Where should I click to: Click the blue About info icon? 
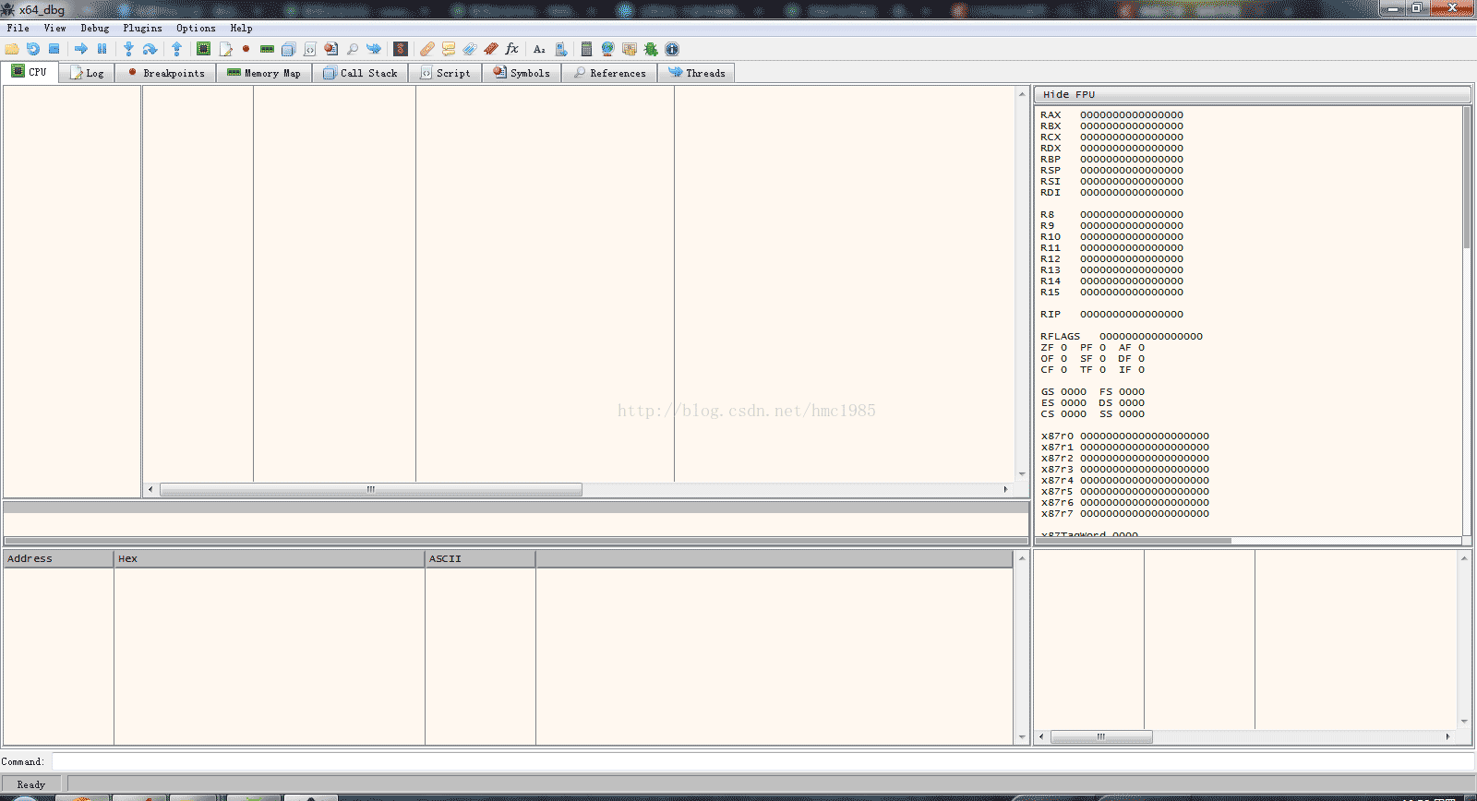(672, 49)
